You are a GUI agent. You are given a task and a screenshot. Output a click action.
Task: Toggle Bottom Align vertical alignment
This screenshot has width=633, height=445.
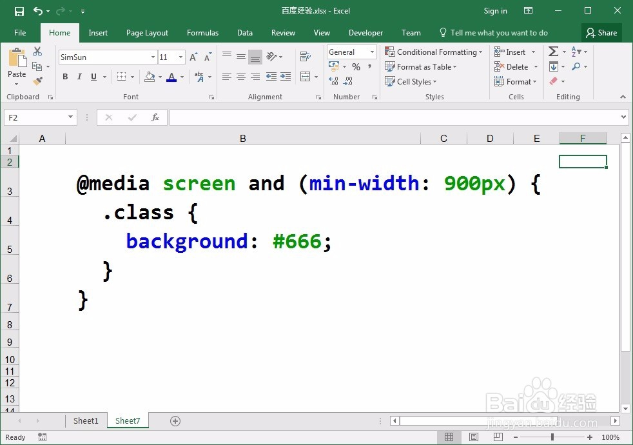[x=255, y=57]
